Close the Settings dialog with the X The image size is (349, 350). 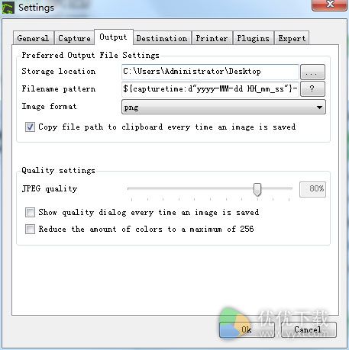pyautogui.click(x=330, y=5)
